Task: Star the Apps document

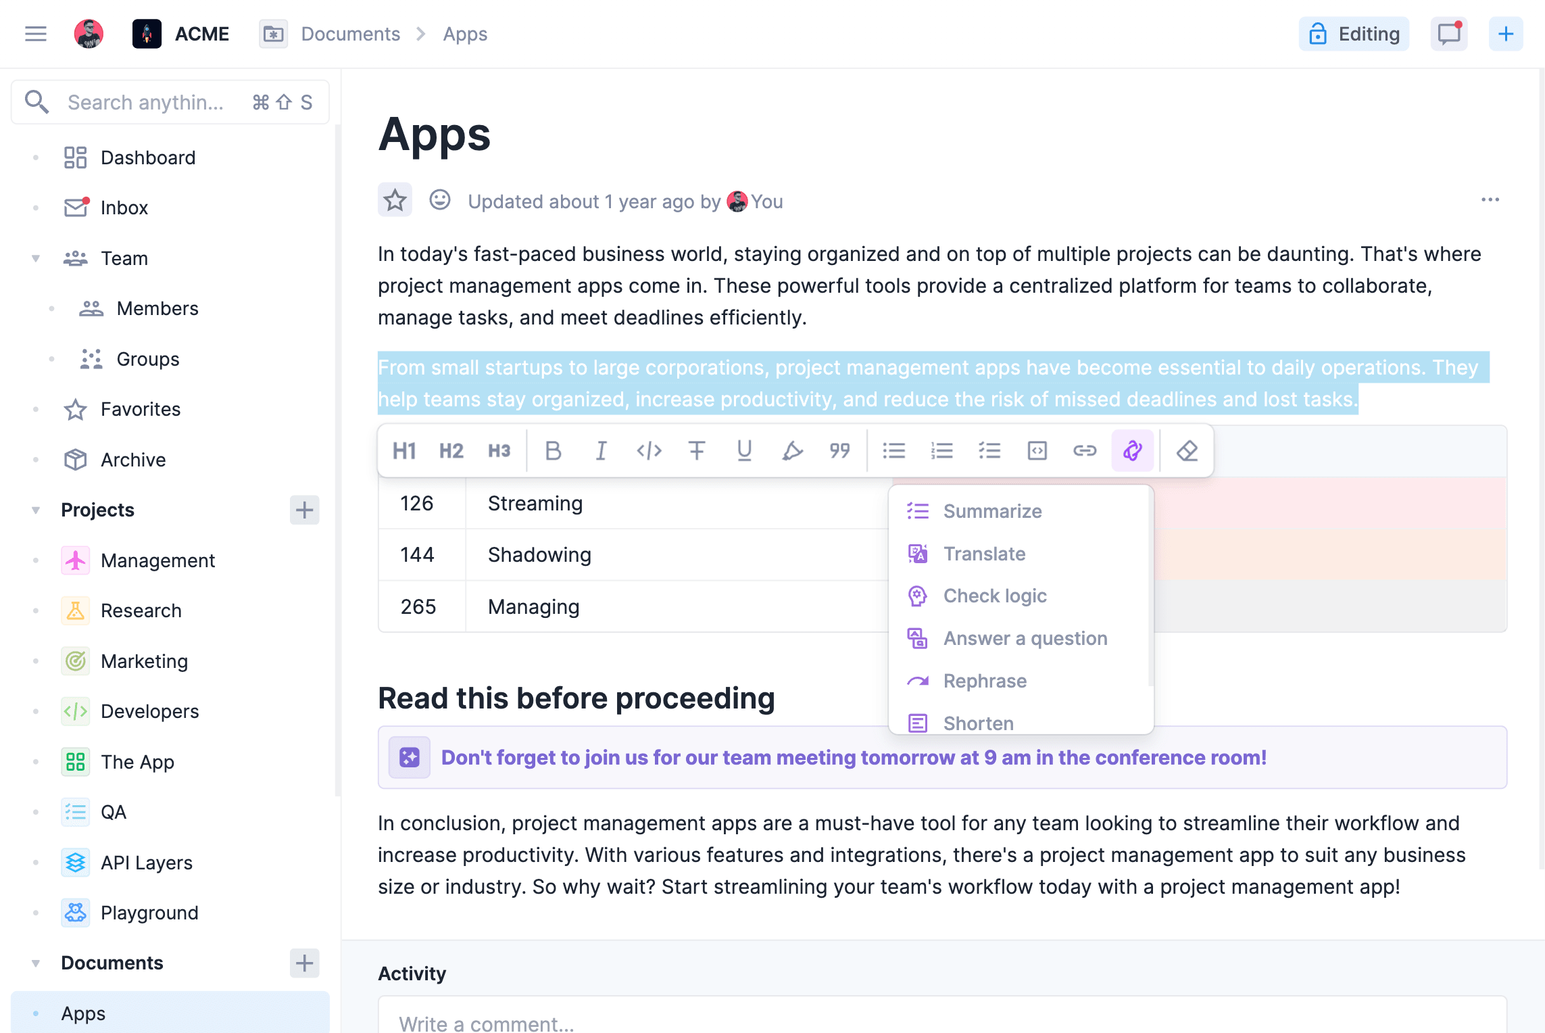Action: [395, 199]
